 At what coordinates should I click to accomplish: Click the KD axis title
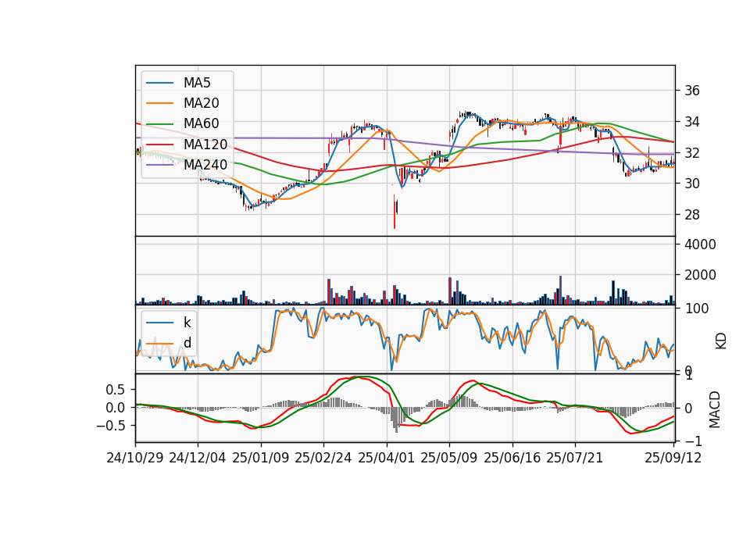pos(721,341)
